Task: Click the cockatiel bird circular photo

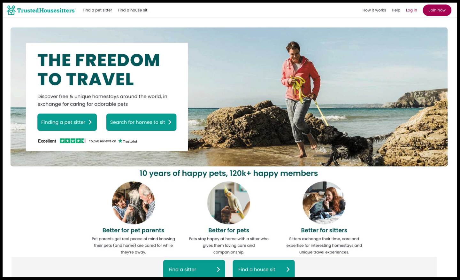Action: tap(229, 203)
